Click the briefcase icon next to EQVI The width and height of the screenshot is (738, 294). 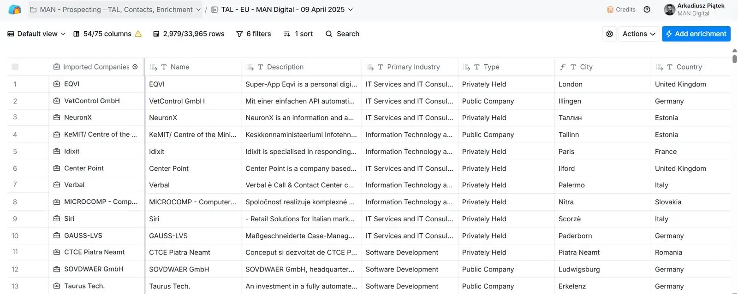57,84
